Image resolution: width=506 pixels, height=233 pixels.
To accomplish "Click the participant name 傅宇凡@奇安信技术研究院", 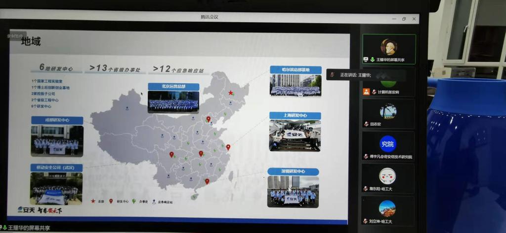I will click(391, 157).
